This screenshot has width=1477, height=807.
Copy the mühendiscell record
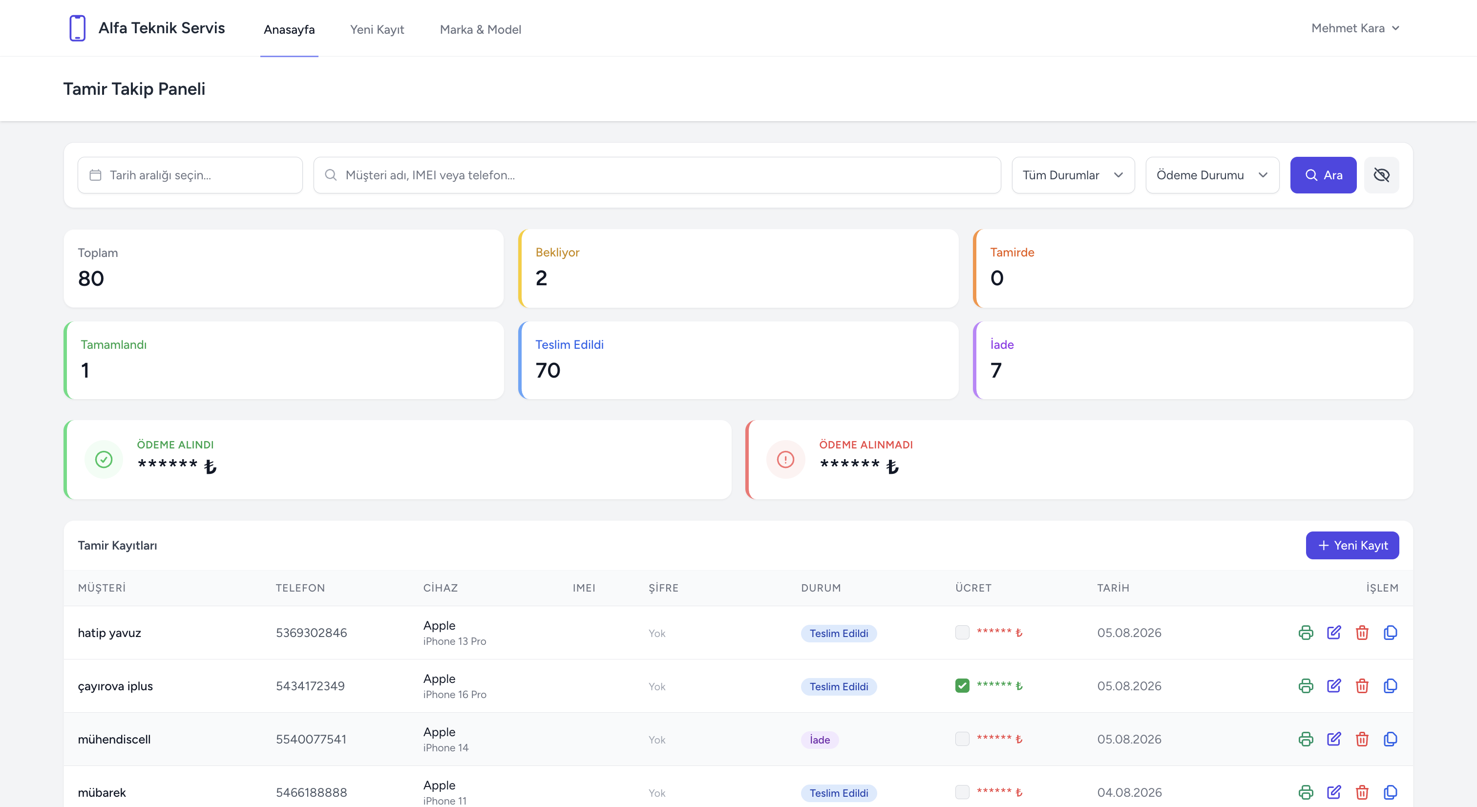[x=1390, y=739]
